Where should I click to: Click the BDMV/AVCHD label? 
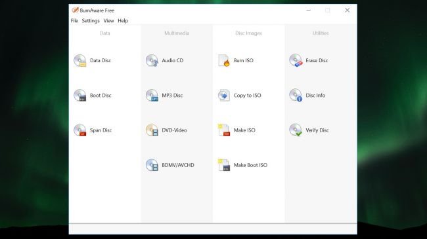point(178,165)
